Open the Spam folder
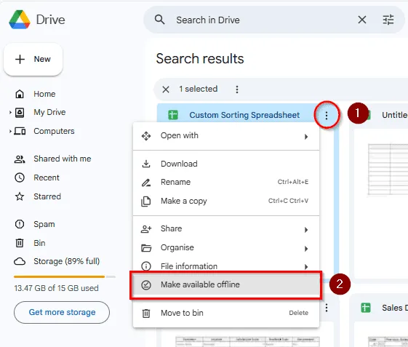 pos(44,224)
